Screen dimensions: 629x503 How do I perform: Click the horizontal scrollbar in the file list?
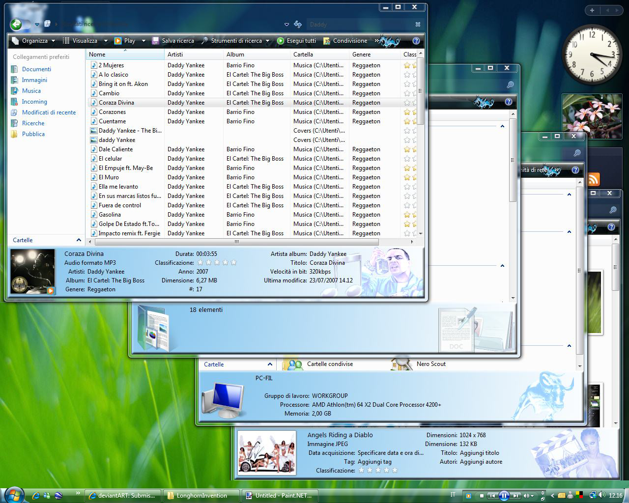tap(237, 242)
